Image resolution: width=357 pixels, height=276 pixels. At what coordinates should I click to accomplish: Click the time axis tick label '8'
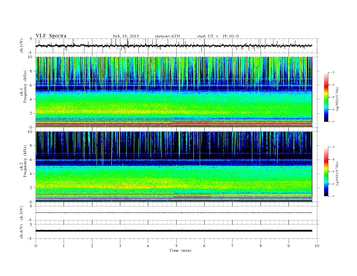(x=261, y=246)
